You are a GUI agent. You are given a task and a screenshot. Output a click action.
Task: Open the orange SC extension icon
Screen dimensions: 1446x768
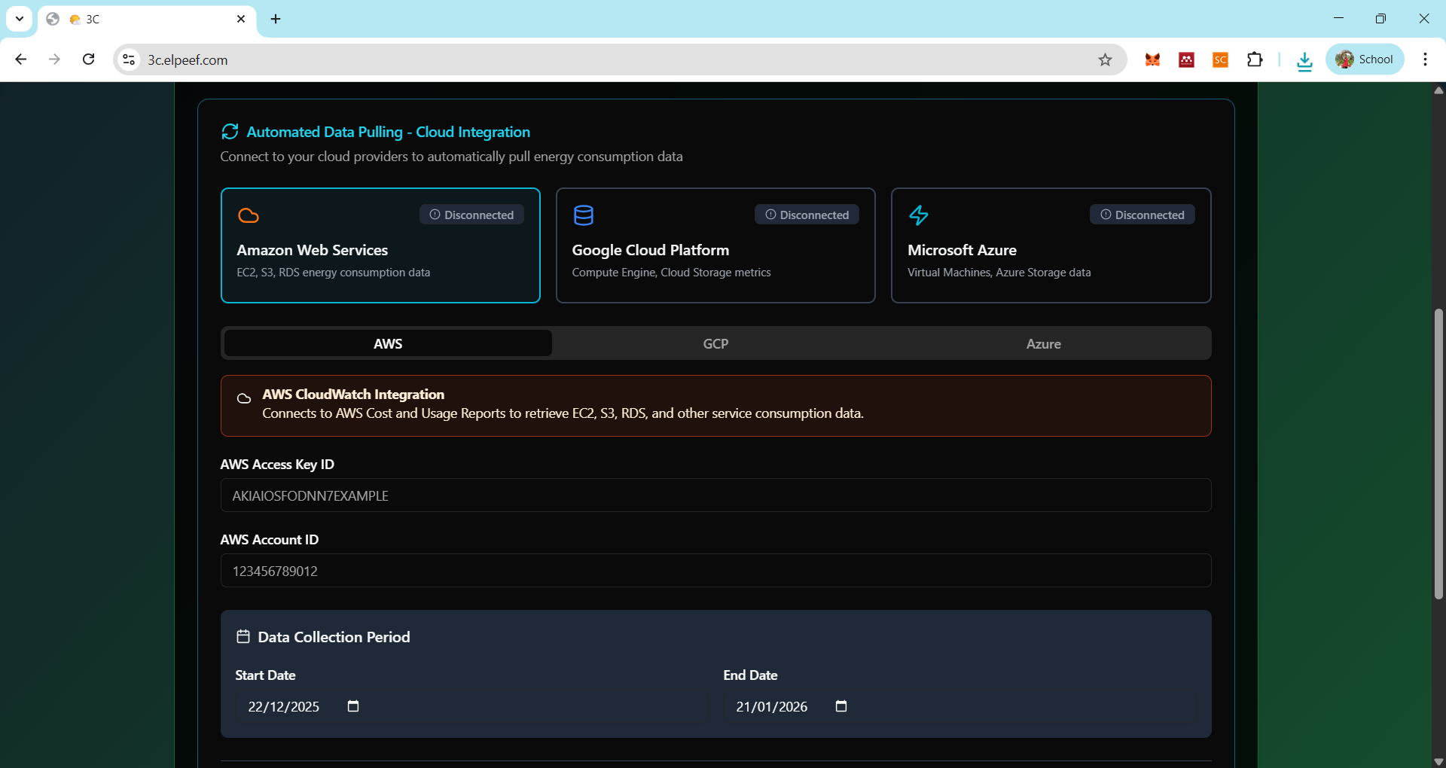[1220, 59]
